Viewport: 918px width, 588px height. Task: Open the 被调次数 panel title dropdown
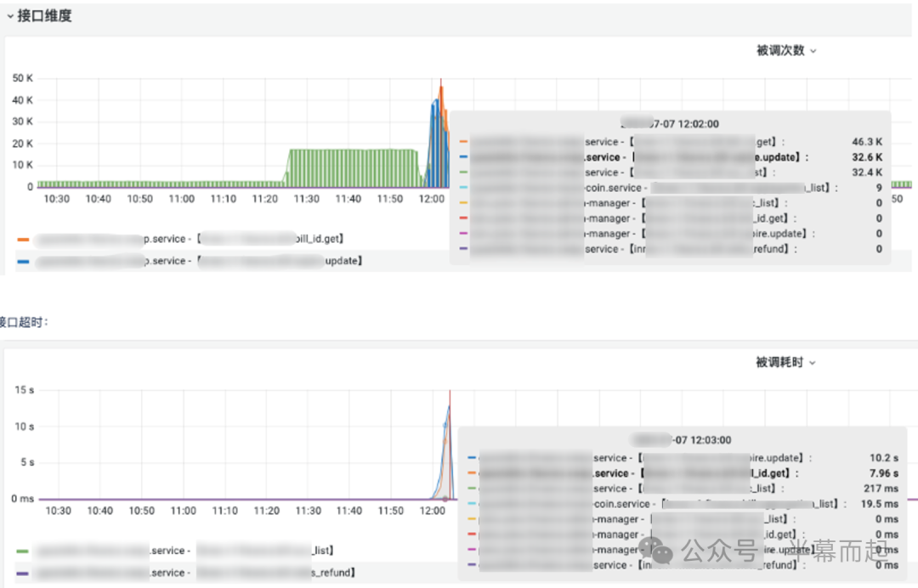click(786, 51)
